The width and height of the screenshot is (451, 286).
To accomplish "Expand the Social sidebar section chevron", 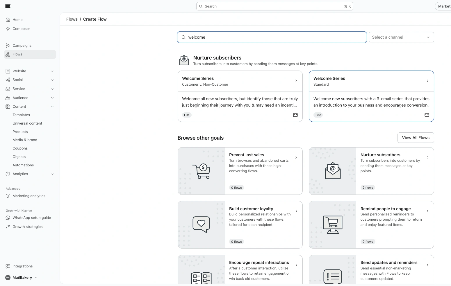I will tap(52, 80).
